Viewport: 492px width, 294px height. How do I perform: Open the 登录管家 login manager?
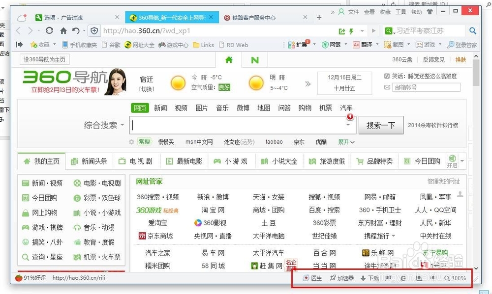(x=462, y=45)
